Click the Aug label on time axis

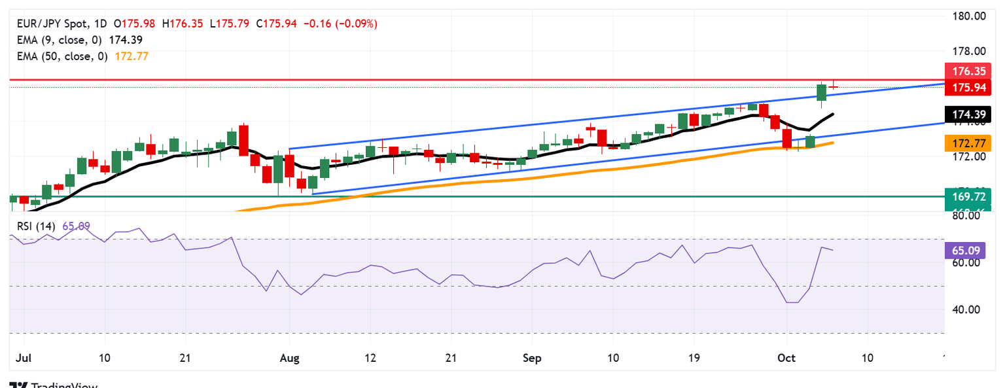pyautogui.click(x=289, y=359)
